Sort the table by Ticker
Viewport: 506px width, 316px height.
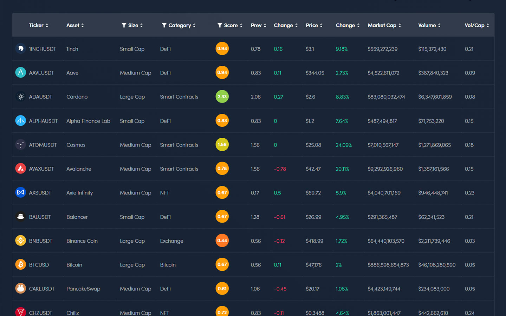38,25
